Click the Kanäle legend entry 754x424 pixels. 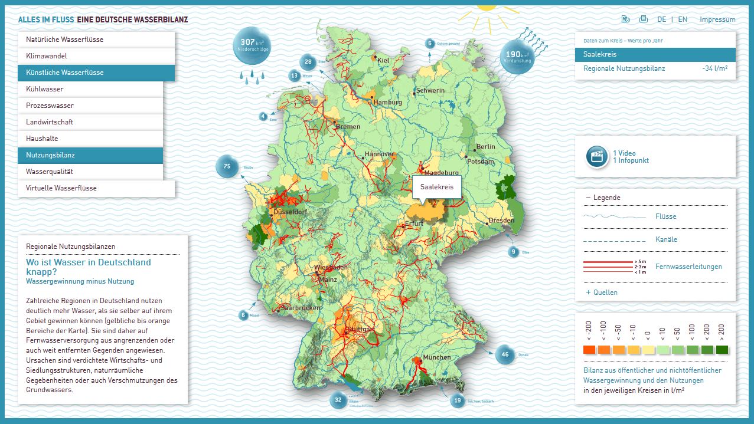coord(666,239)
